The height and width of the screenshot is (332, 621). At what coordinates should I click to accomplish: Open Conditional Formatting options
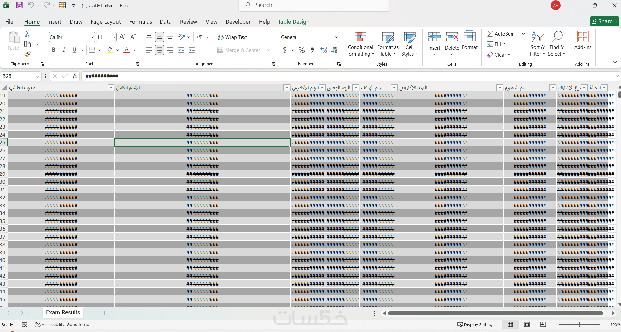(361, 44)
